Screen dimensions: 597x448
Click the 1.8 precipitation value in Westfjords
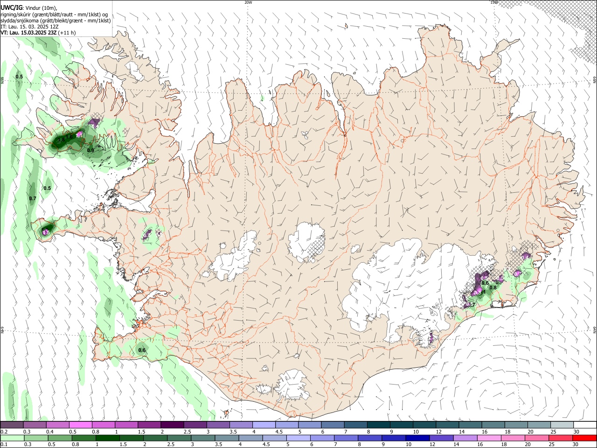[61, 140]
